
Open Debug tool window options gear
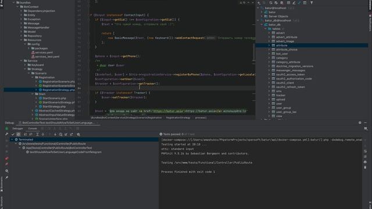click(360, 122)
